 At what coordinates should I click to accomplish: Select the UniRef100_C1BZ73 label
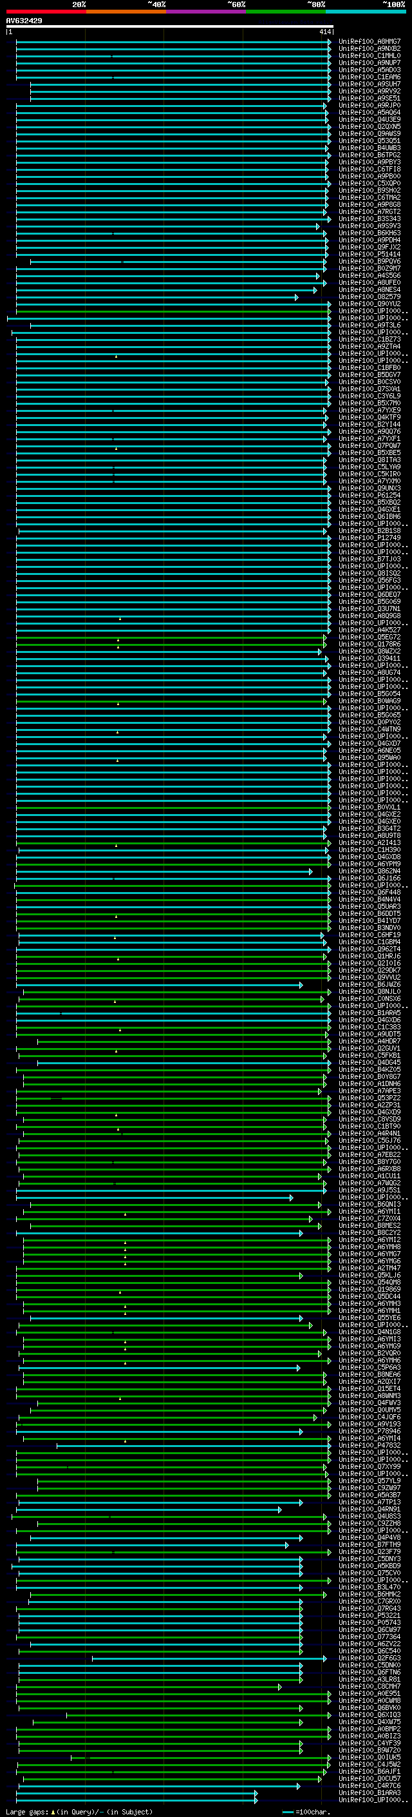coord(370,339)
